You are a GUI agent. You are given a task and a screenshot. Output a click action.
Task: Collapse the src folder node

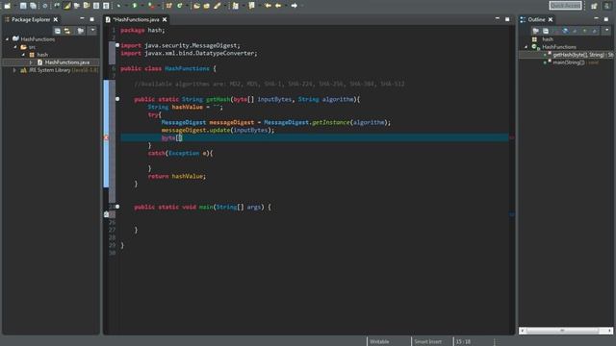(15, 47)
